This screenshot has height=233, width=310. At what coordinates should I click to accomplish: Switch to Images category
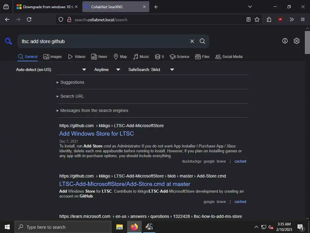coord(53,57)
